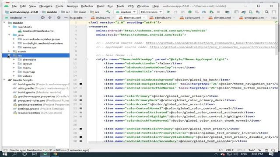Follow the AppCompat source code GitHub link
Viewport: 280px width, 157px height.
214,47
